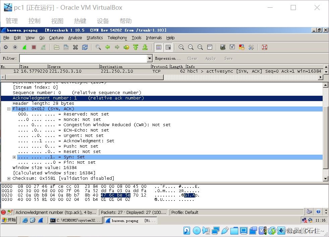This screenshot has width=329, height=237.
Task: Go to packet number icon
Action: pos(126,47)
